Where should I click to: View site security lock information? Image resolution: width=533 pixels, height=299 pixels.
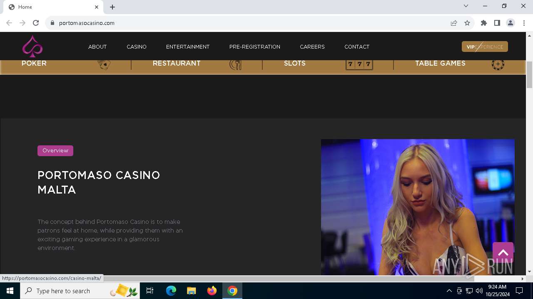point(52,23)
